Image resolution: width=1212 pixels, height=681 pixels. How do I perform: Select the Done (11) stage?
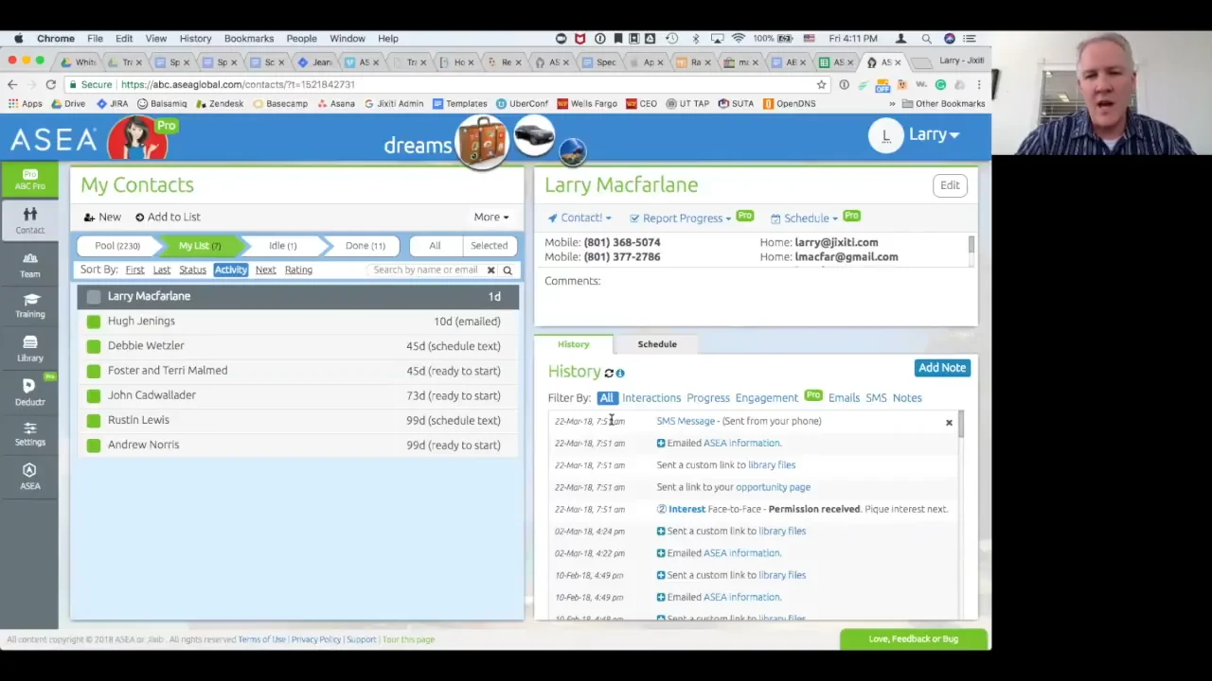pos(365,246)
